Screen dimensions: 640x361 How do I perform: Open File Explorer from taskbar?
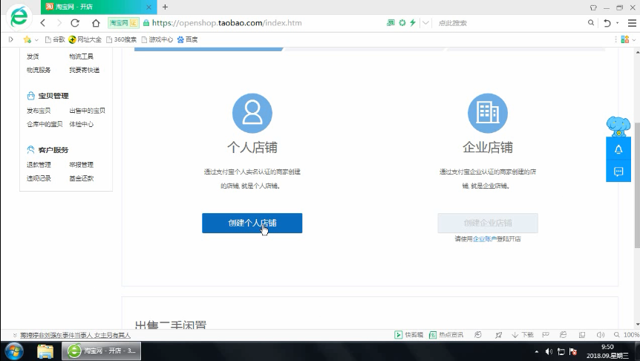pyautogui.click(x=45, y=351)
